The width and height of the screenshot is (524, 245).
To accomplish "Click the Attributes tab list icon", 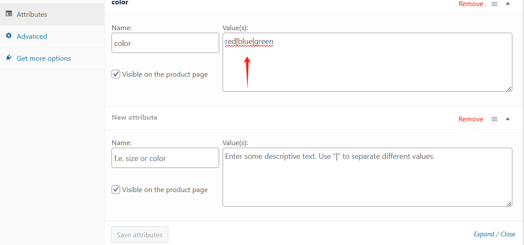I will tap(9, 14).
